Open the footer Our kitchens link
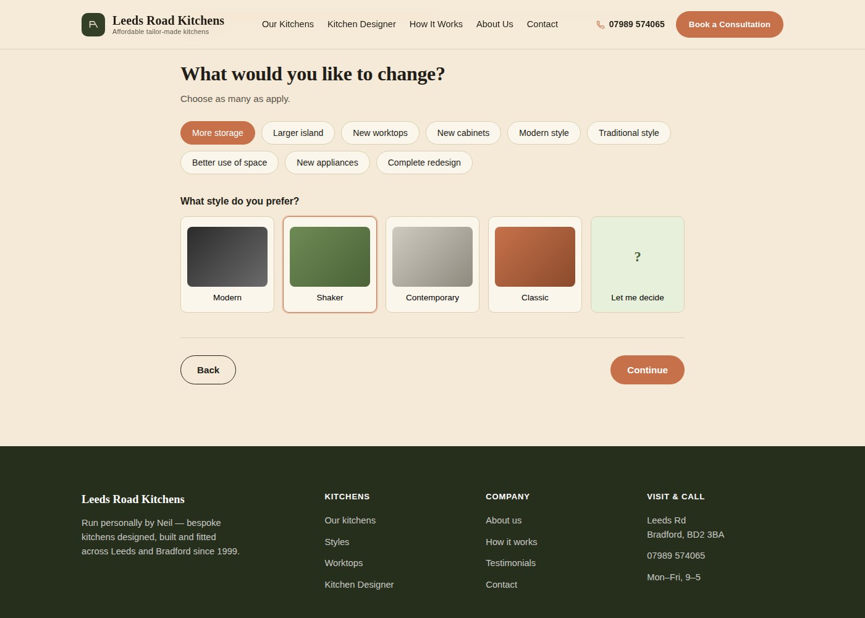This screenshot has width=865, height=618. pyautogui.click(x=350, y=520)
